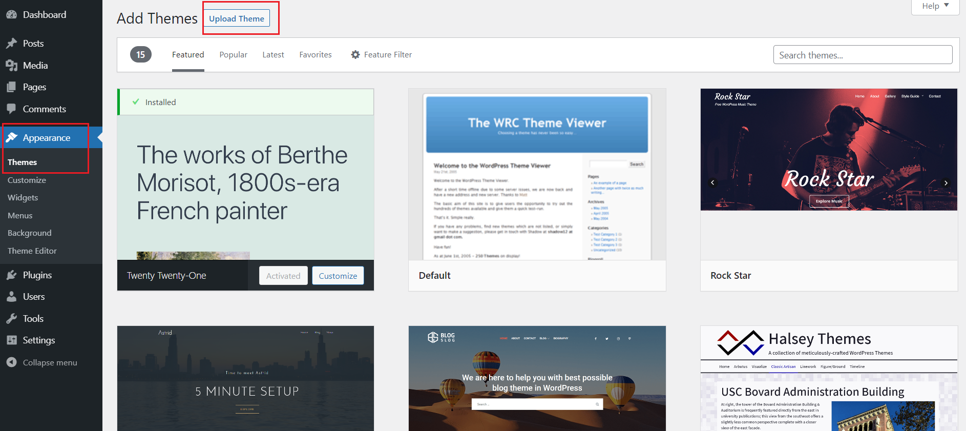The height and width of the screenshot is (431, 966).
Task: Click the Media library icon
Action: 11,66
